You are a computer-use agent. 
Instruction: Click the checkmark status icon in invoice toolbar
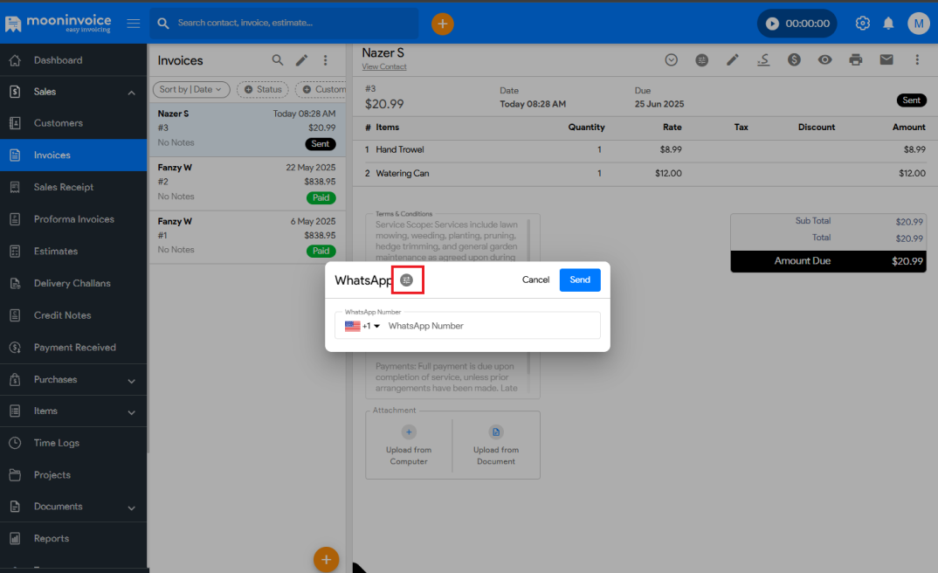coord(672,59)
